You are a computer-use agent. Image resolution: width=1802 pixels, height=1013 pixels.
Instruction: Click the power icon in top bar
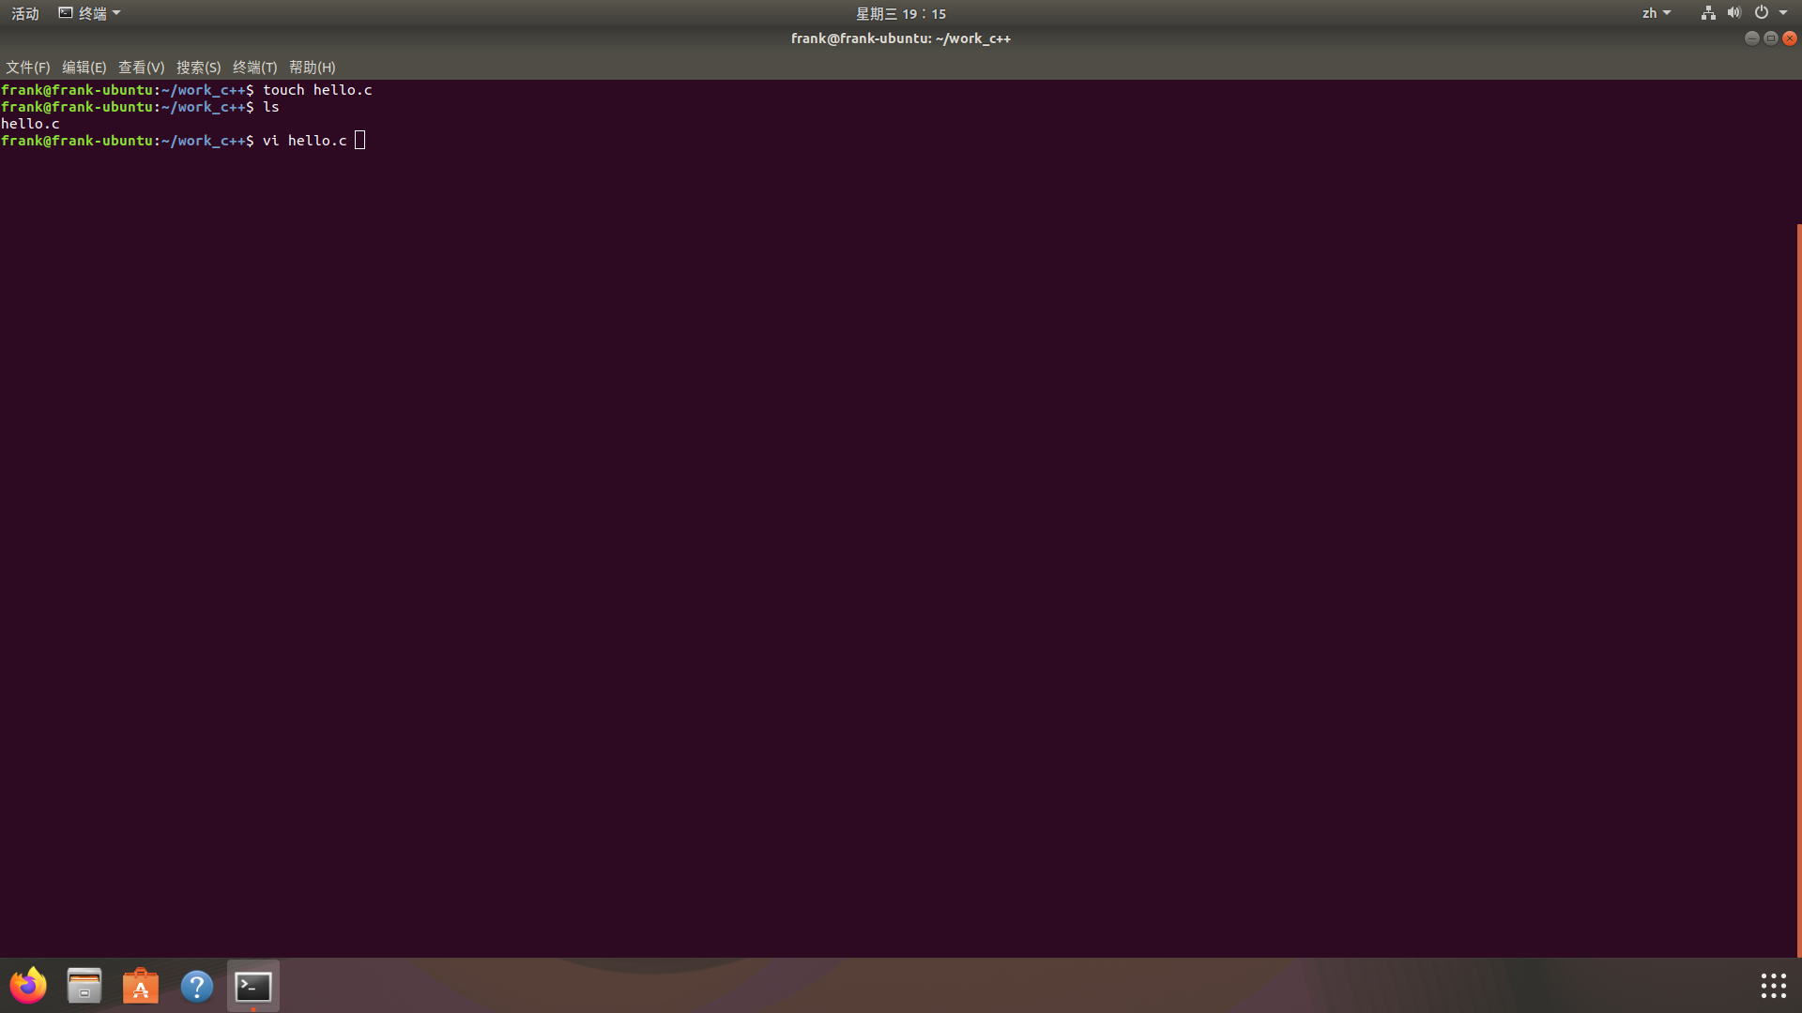click(x=1761, y=13)
